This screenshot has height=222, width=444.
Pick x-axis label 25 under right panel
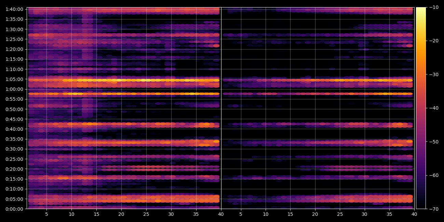tap(340, 214)
